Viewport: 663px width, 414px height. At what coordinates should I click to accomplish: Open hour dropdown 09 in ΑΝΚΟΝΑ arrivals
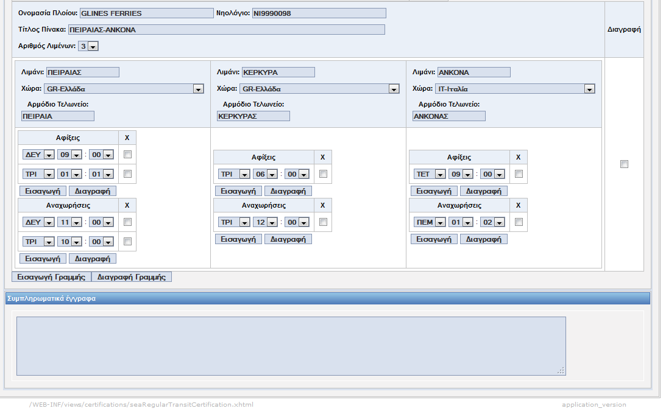click(x=461, y=174)
